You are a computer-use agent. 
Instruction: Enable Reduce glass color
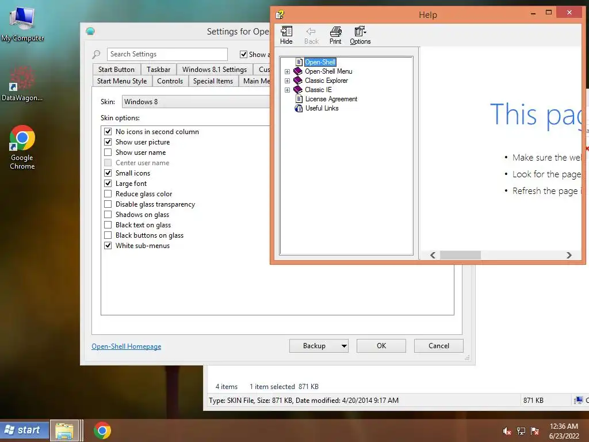point(108,194)
